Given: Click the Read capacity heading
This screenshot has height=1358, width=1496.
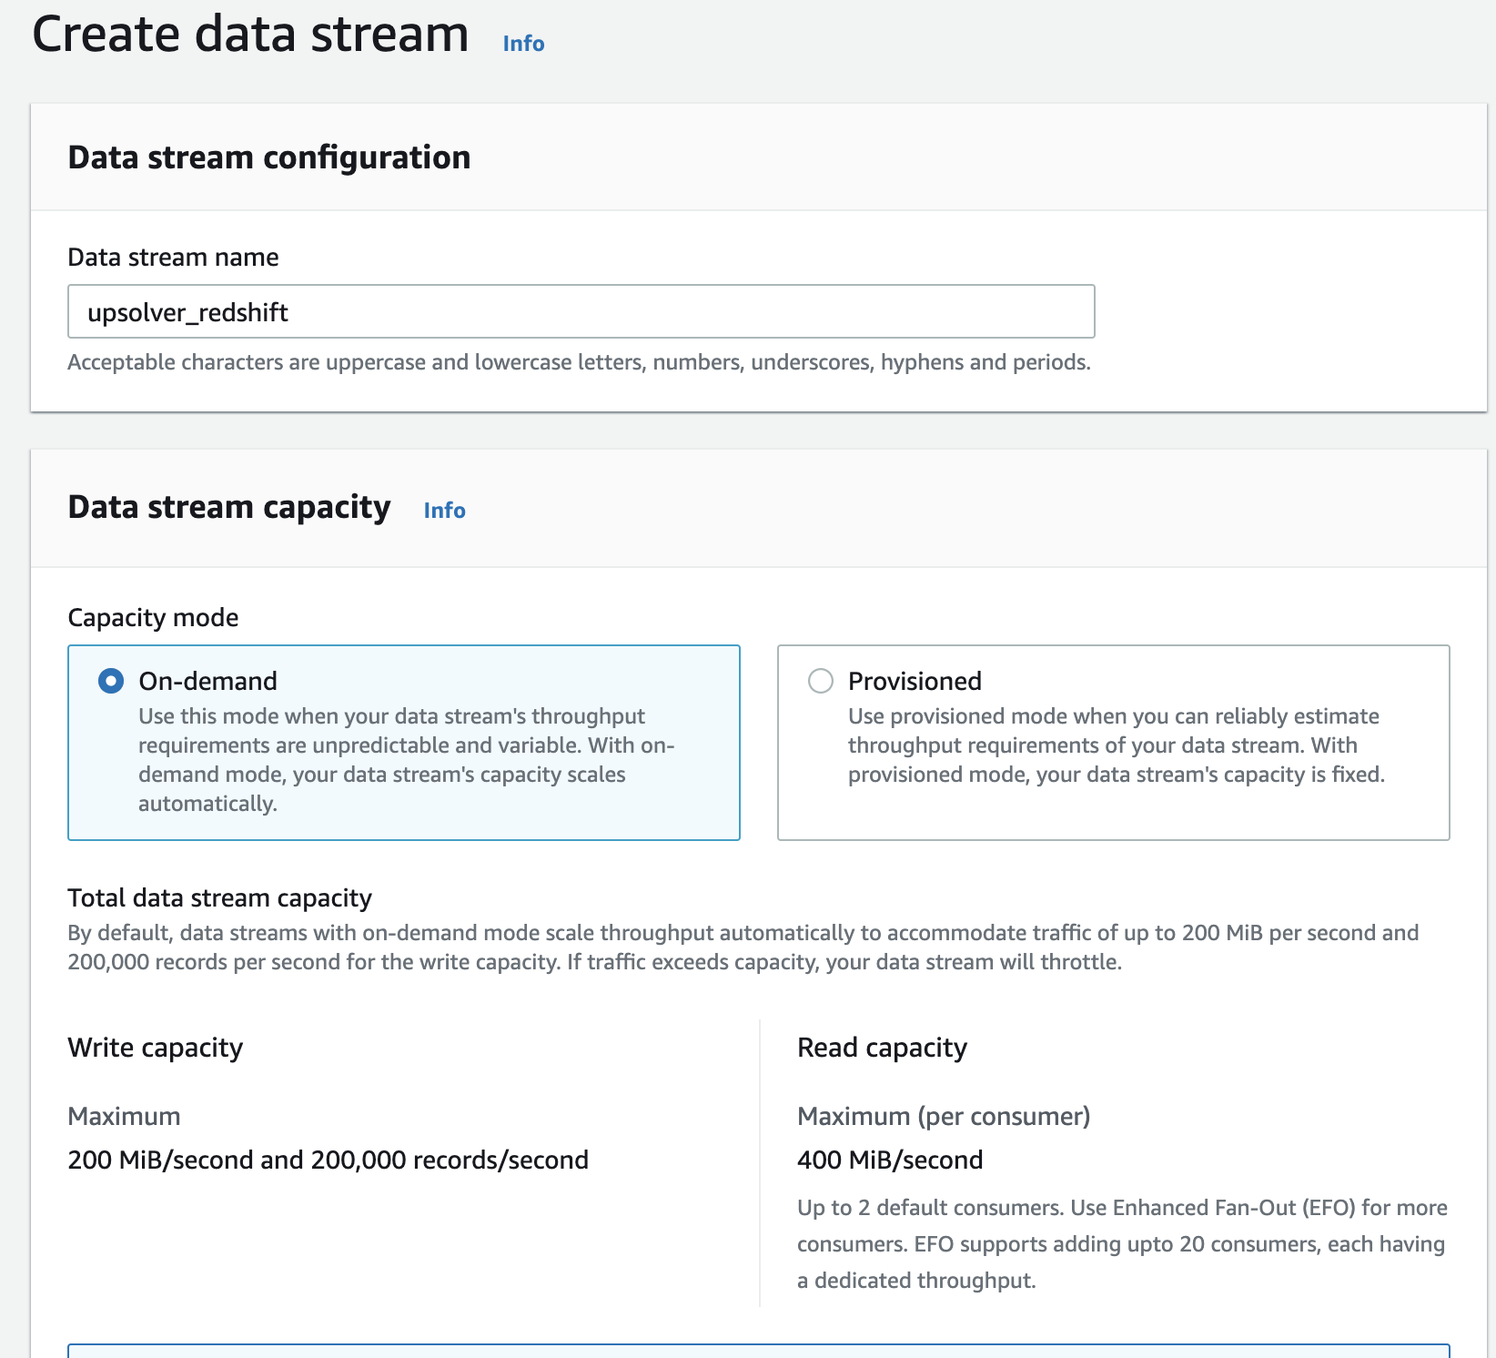Looking at the screenshot, I should (x=882, y=1048).
